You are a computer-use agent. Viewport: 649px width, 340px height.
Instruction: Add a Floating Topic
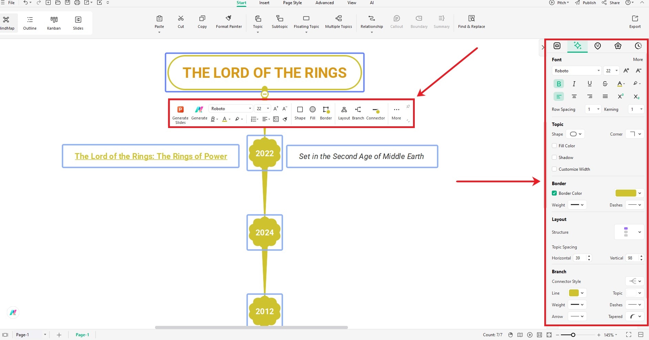tap(306, 22)
